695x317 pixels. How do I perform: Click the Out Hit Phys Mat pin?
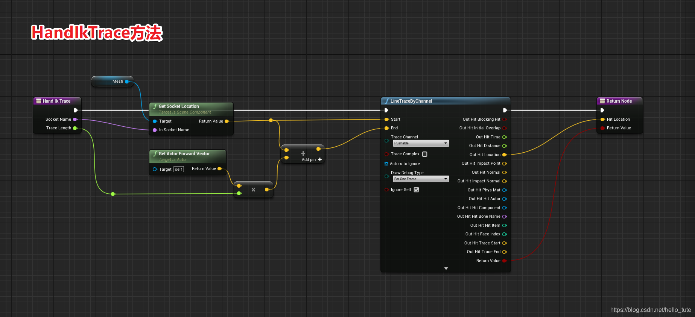505,190
